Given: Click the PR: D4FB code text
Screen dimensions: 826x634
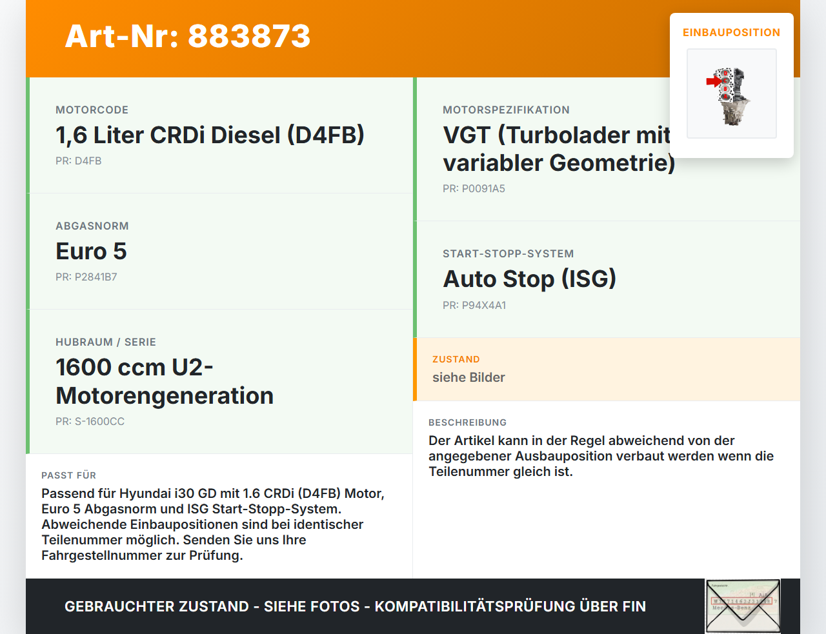Looking at the screenshot, I should click(x=79, y=161).
